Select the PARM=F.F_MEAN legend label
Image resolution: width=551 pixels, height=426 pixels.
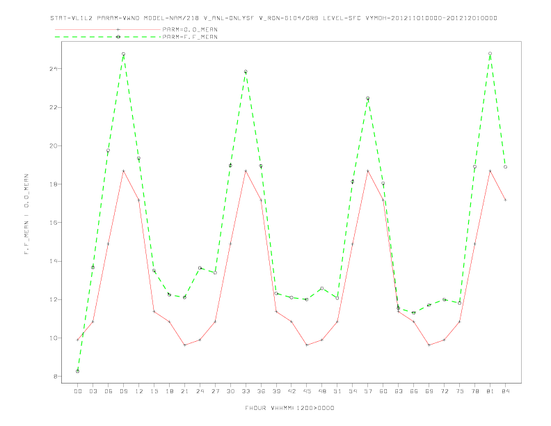coord(190,37)
